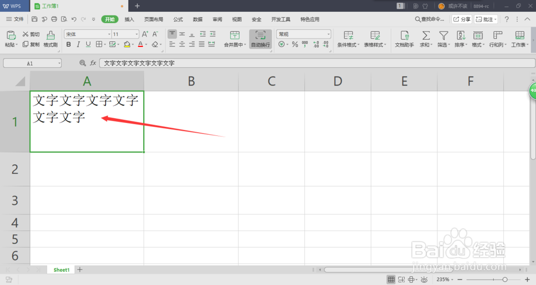Toggle left horizontal alignment
The image size is (536, 285).
(x=172, y=44)
